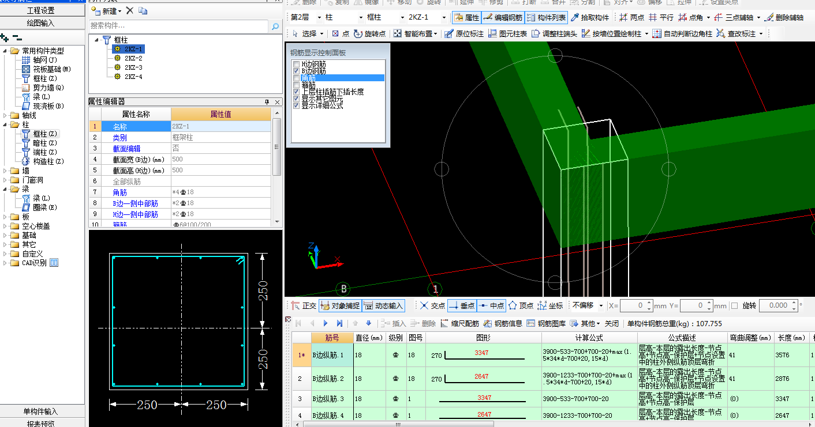
Task: Check the 角筋 checkbox in rebar panel
Action: pyautogui.click(x=297, y=78)
